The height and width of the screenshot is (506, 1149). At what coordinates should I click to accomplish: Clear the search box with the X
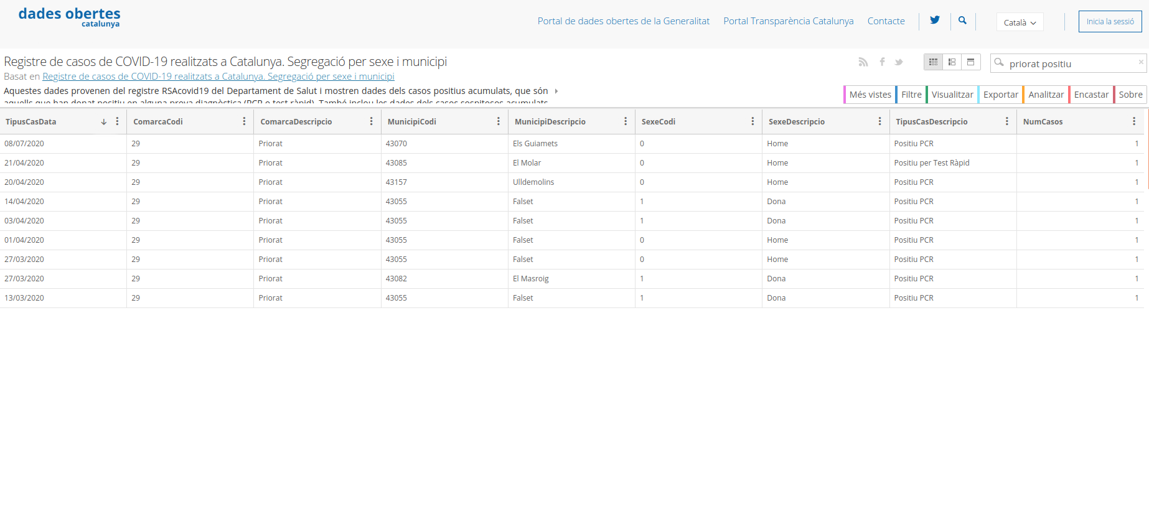(1140, 62)
